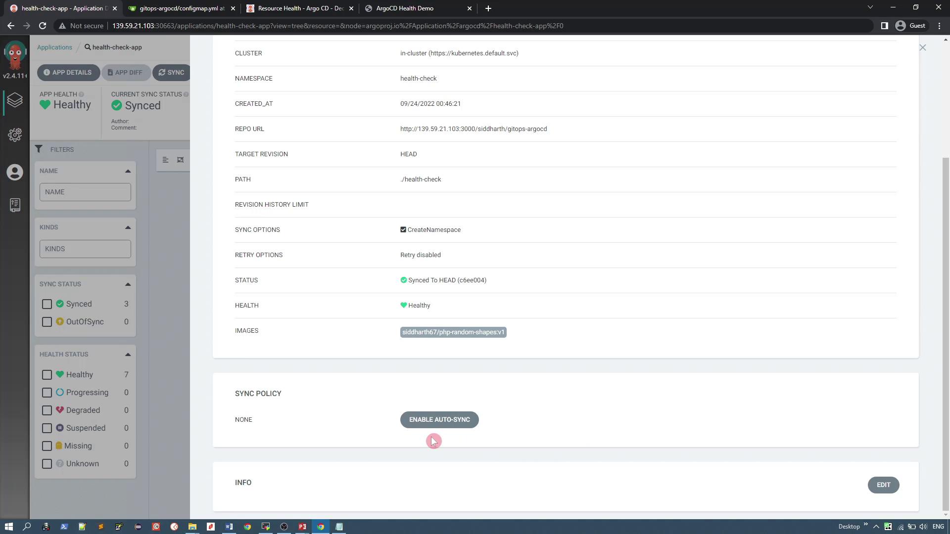Viewport: 950px width, 534px height.
Task: Collapse the KINDS filter section
Action: (x=128, y=227)
